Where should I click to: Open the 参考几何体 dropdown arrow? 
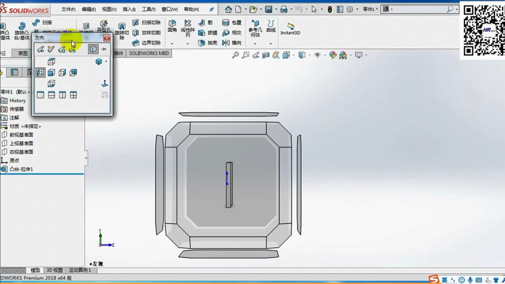tap(255, 44)
